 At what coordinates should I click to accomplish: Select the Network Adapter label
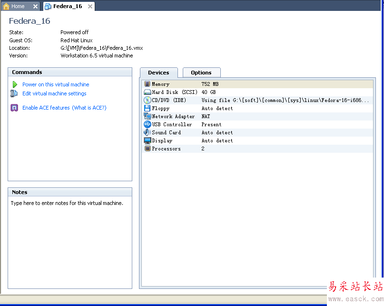click(x=173, y=116)
